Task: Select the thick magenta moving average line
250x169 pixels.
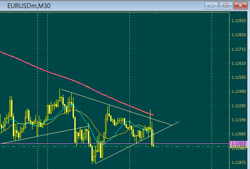Action: 76,82
